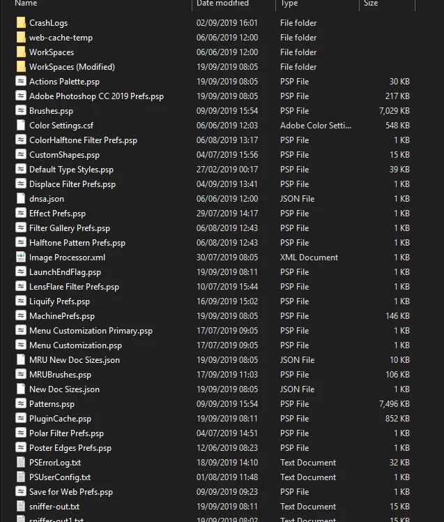Click the CrashLogs folder icon
Screen dimensions: 444x522
pos(21,22)
